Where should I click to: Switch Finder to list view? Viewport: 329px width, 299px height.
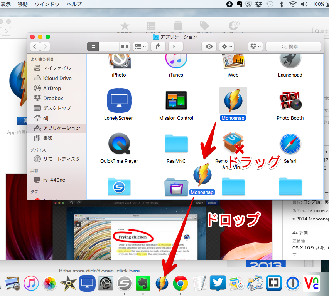103,47
